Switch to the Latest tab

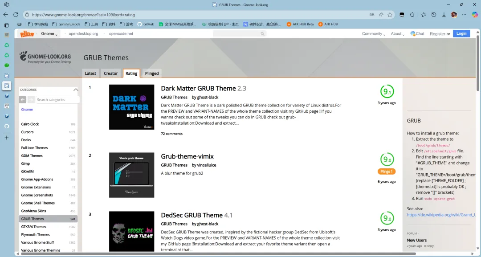pyautogui.click(x=90, y=73)
